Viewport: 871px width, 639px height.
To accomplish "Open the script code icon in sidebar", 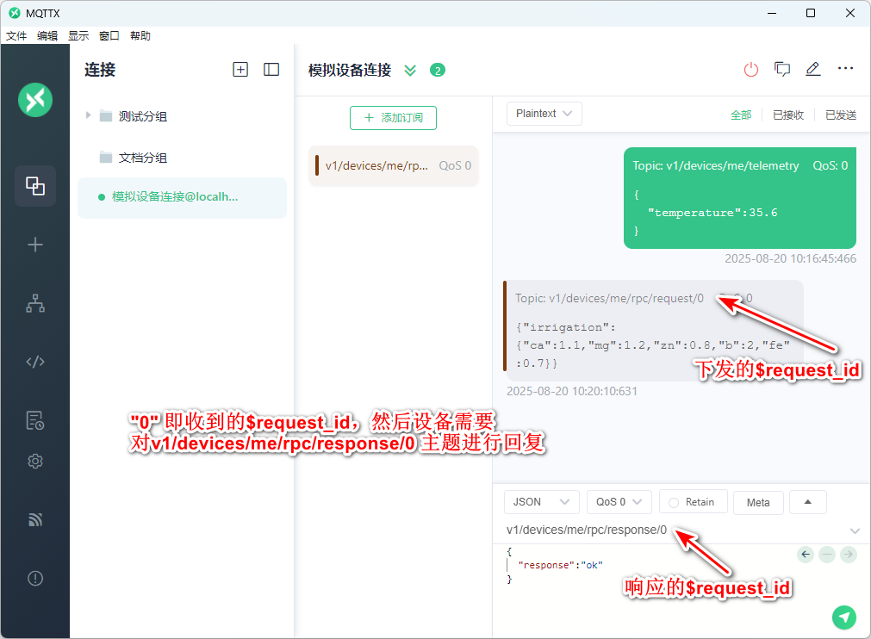I will (35, 362).
